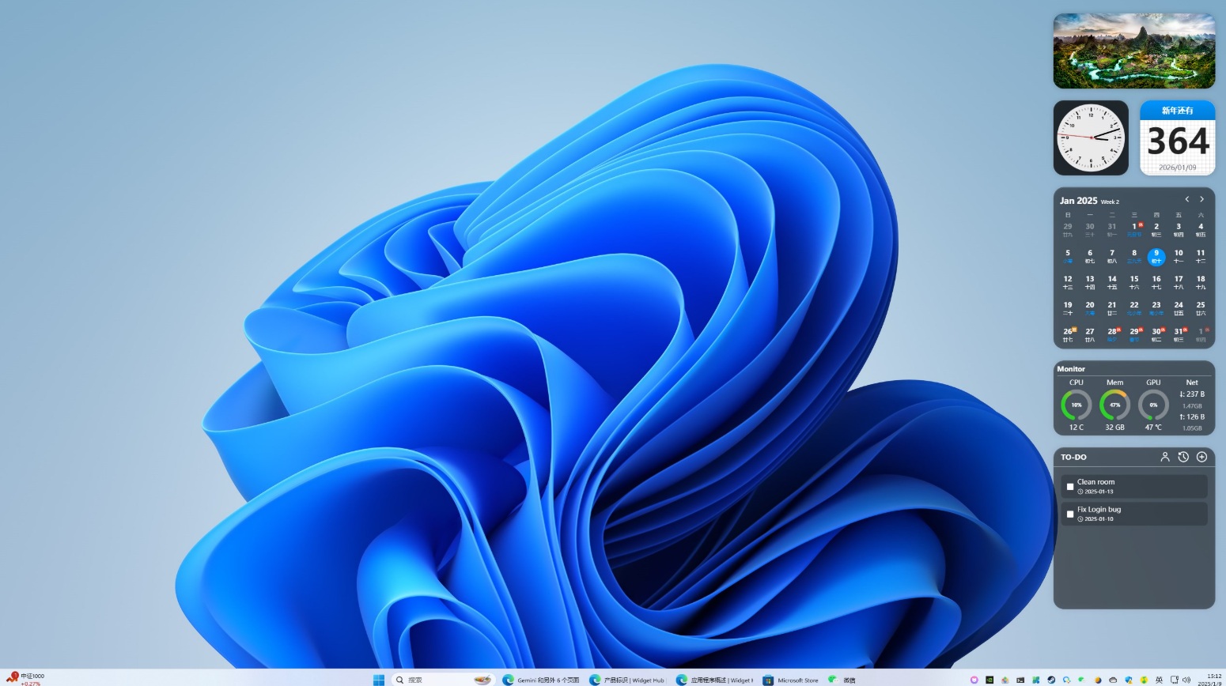
Task: Open the analog clock widget
Action: [x=1091, y=137]
